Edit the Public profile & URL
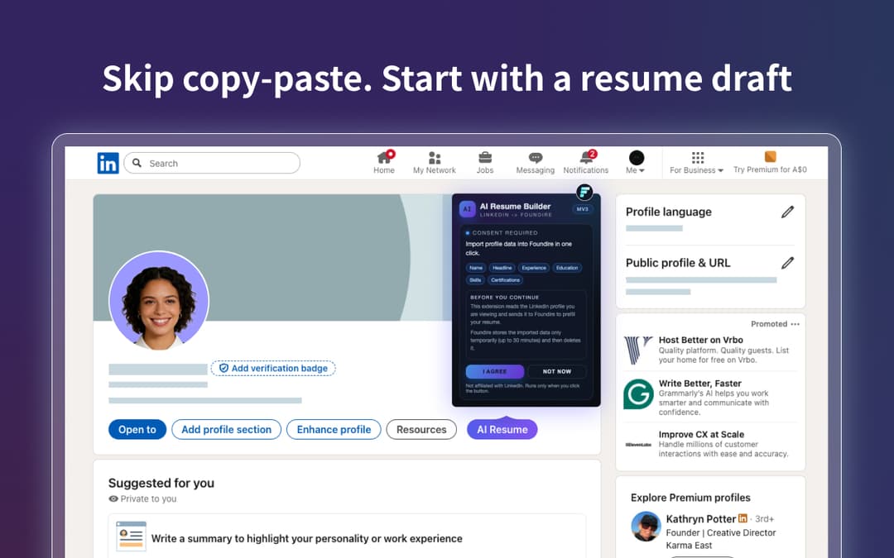 tap(787, 263)
